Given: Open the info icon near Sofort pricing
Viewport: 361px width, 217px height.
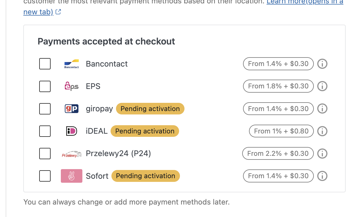Looking at the screenshot, I should 322,176.
